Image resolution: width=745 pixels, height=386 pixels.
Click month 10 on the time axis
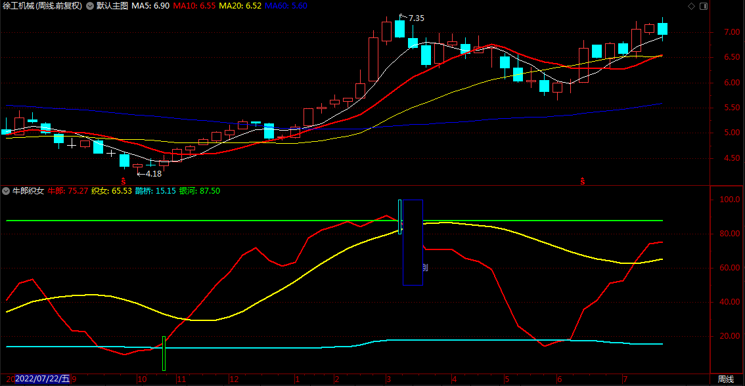pyautogui.click(x=142, y=379)
